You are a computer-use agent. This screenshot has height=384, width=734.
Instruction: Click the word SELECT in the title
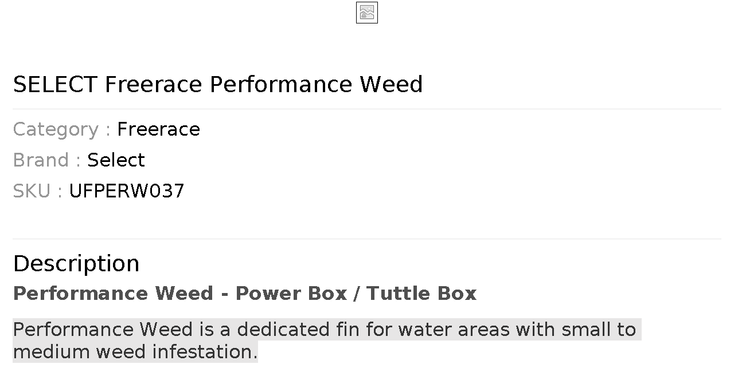click(55, 84)
